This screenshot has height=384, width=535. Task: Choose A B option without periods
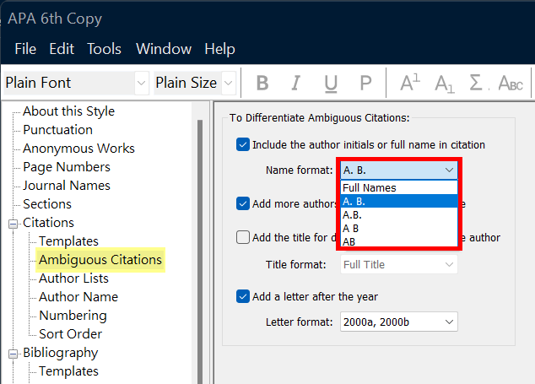399,228
